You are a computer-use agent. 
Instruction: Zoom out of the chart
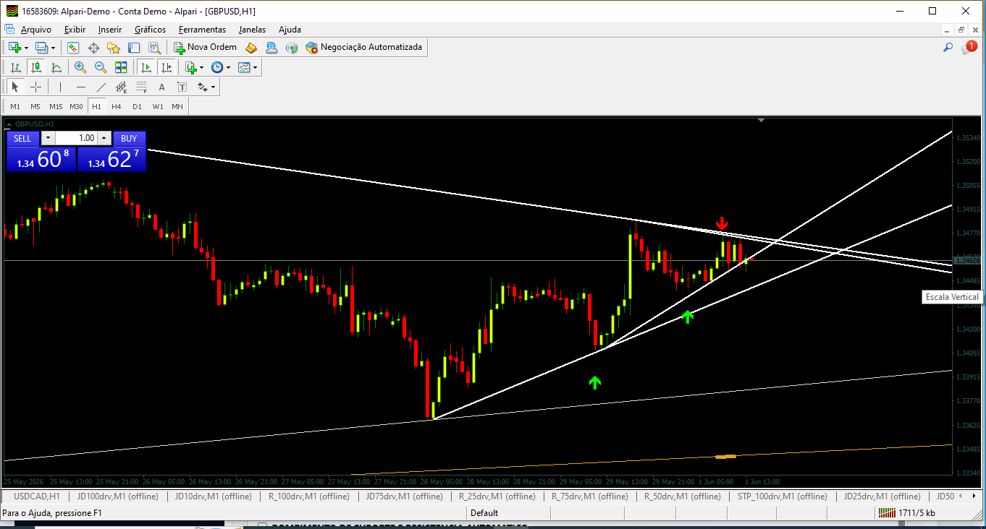[101, 67]
